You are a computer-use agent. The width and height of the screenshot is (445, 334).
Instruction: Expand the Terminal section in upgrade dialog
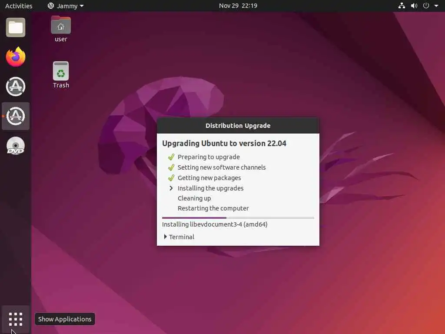click(179, 237)
